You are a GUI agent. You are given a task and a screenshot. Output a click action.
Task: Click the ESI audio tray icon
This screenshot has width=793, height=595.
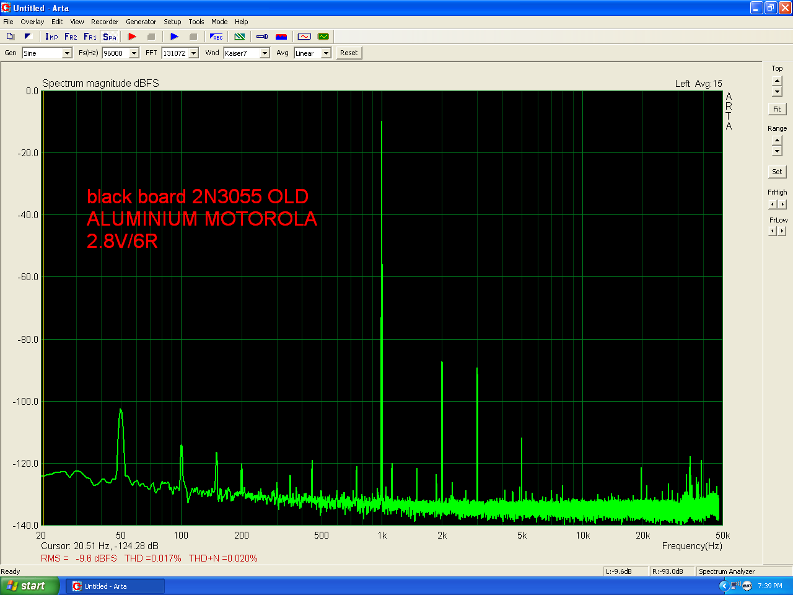(747, 586)
